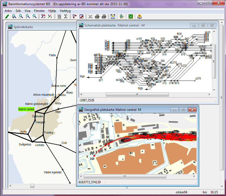Click the 6163772,374129 coordinate status text
Image resolution: width=226 pixels, height=196 pixels.
tap(90, 182)
